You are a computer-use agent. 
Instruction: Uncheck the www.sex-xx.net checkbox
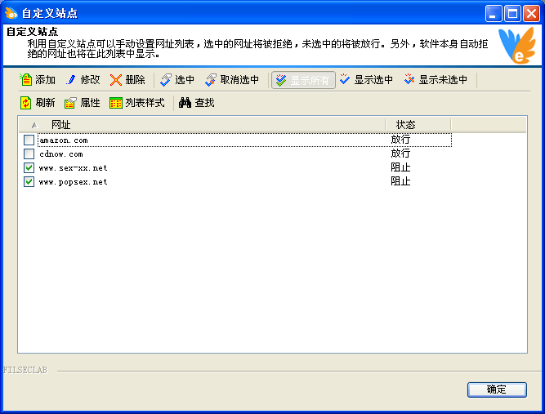coord(29,168)
